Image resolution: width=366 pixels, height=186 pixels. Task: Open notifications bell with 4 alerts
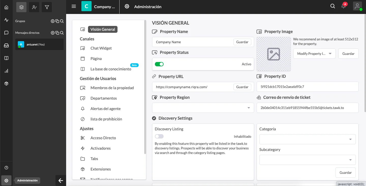coord(344,6)
